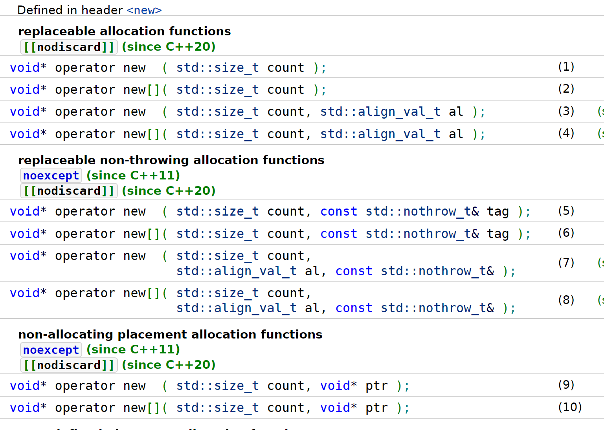This screenshot has height=430, width=604.
Task: Click const keyword in declaration (7)
Action: [354, 271]
